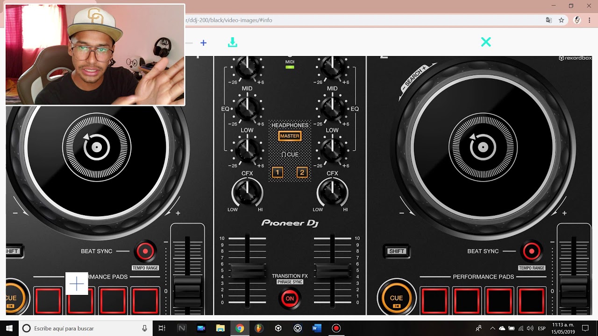Viewport: 598px width, 336px height.
Task: Open the N app icon in taskbar
Action: 182,328
